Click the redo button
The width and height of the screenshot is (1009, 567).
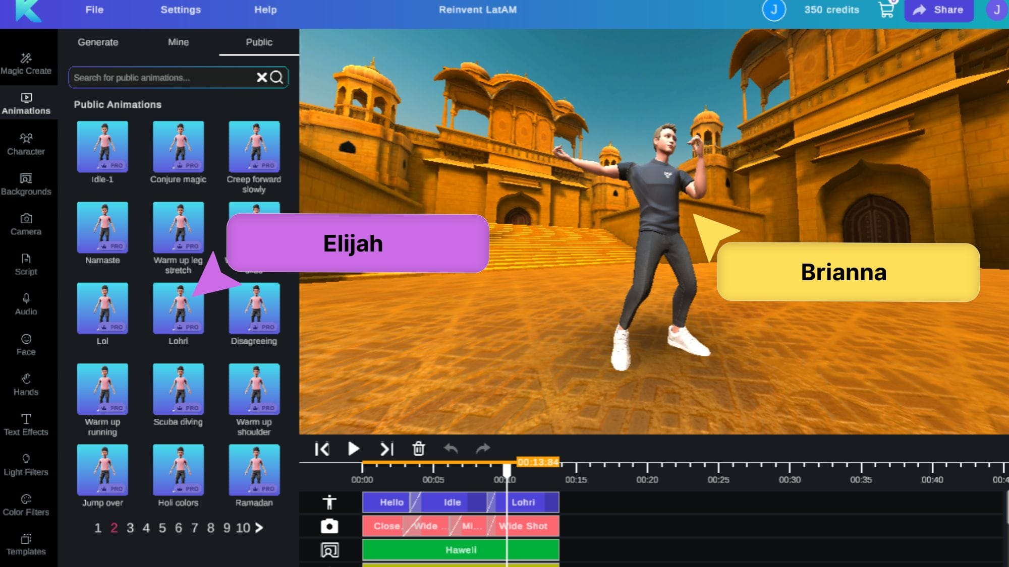point(483,449)
